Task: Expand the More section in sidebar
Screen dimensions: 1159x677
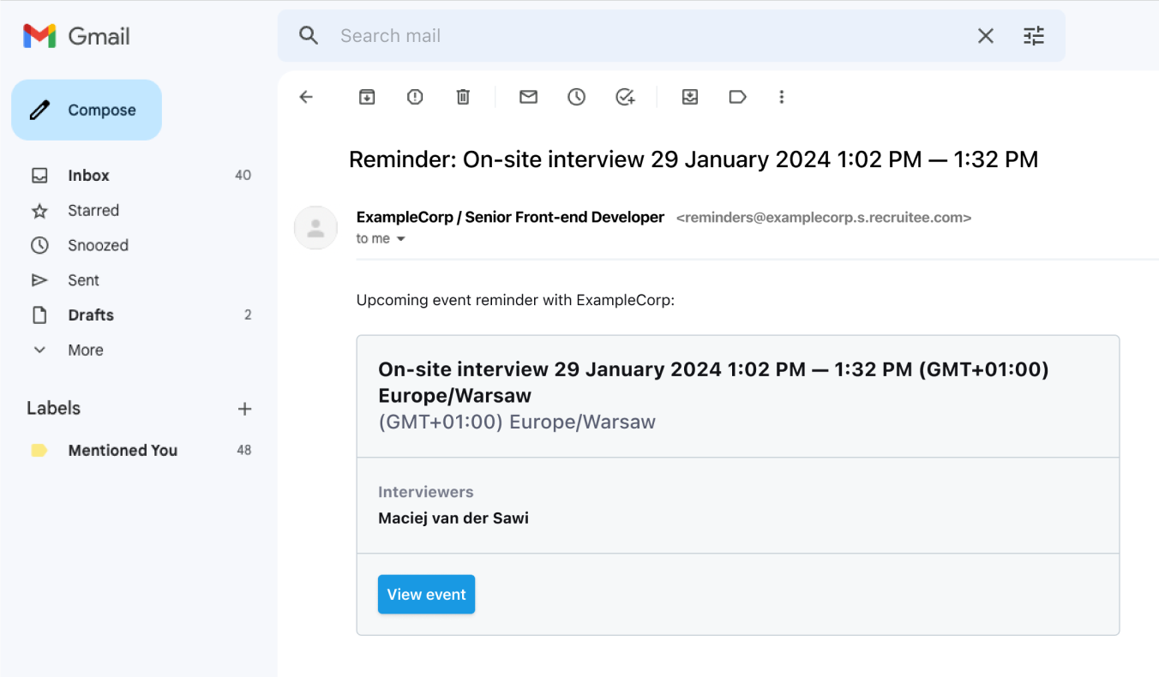Action: tap(85, 350)
